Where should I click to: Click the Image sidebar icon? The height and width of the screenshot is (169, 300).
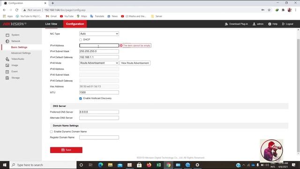(x=7, y=65)
